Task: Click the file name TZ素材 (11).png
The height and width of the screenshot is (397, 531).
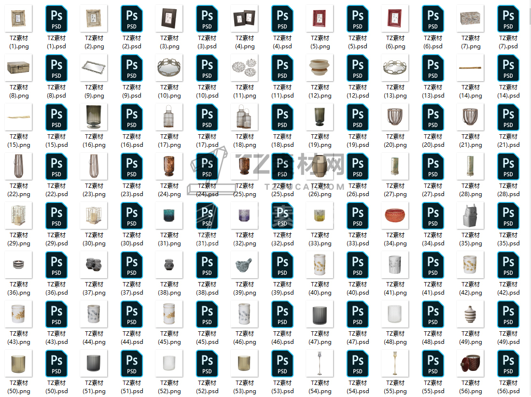Action: pos(245,91)
